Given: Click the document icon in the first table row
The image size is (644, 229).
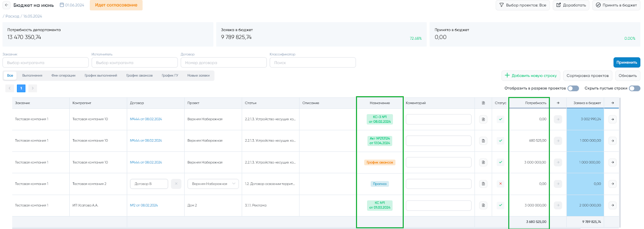Looking at the screenshot, I should pyautogui.click(x=483, y=119).
